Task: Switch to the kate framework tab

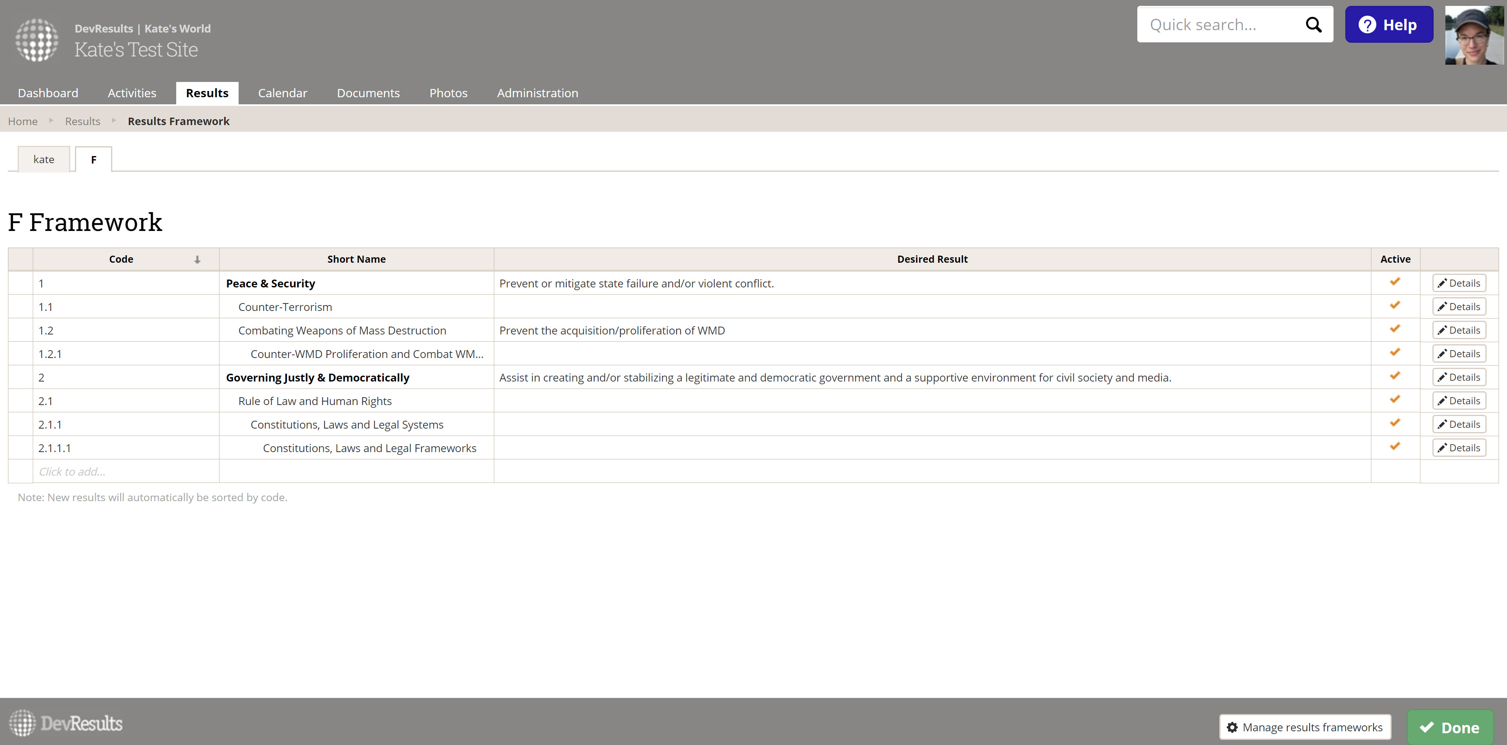Action: point(44,160)
